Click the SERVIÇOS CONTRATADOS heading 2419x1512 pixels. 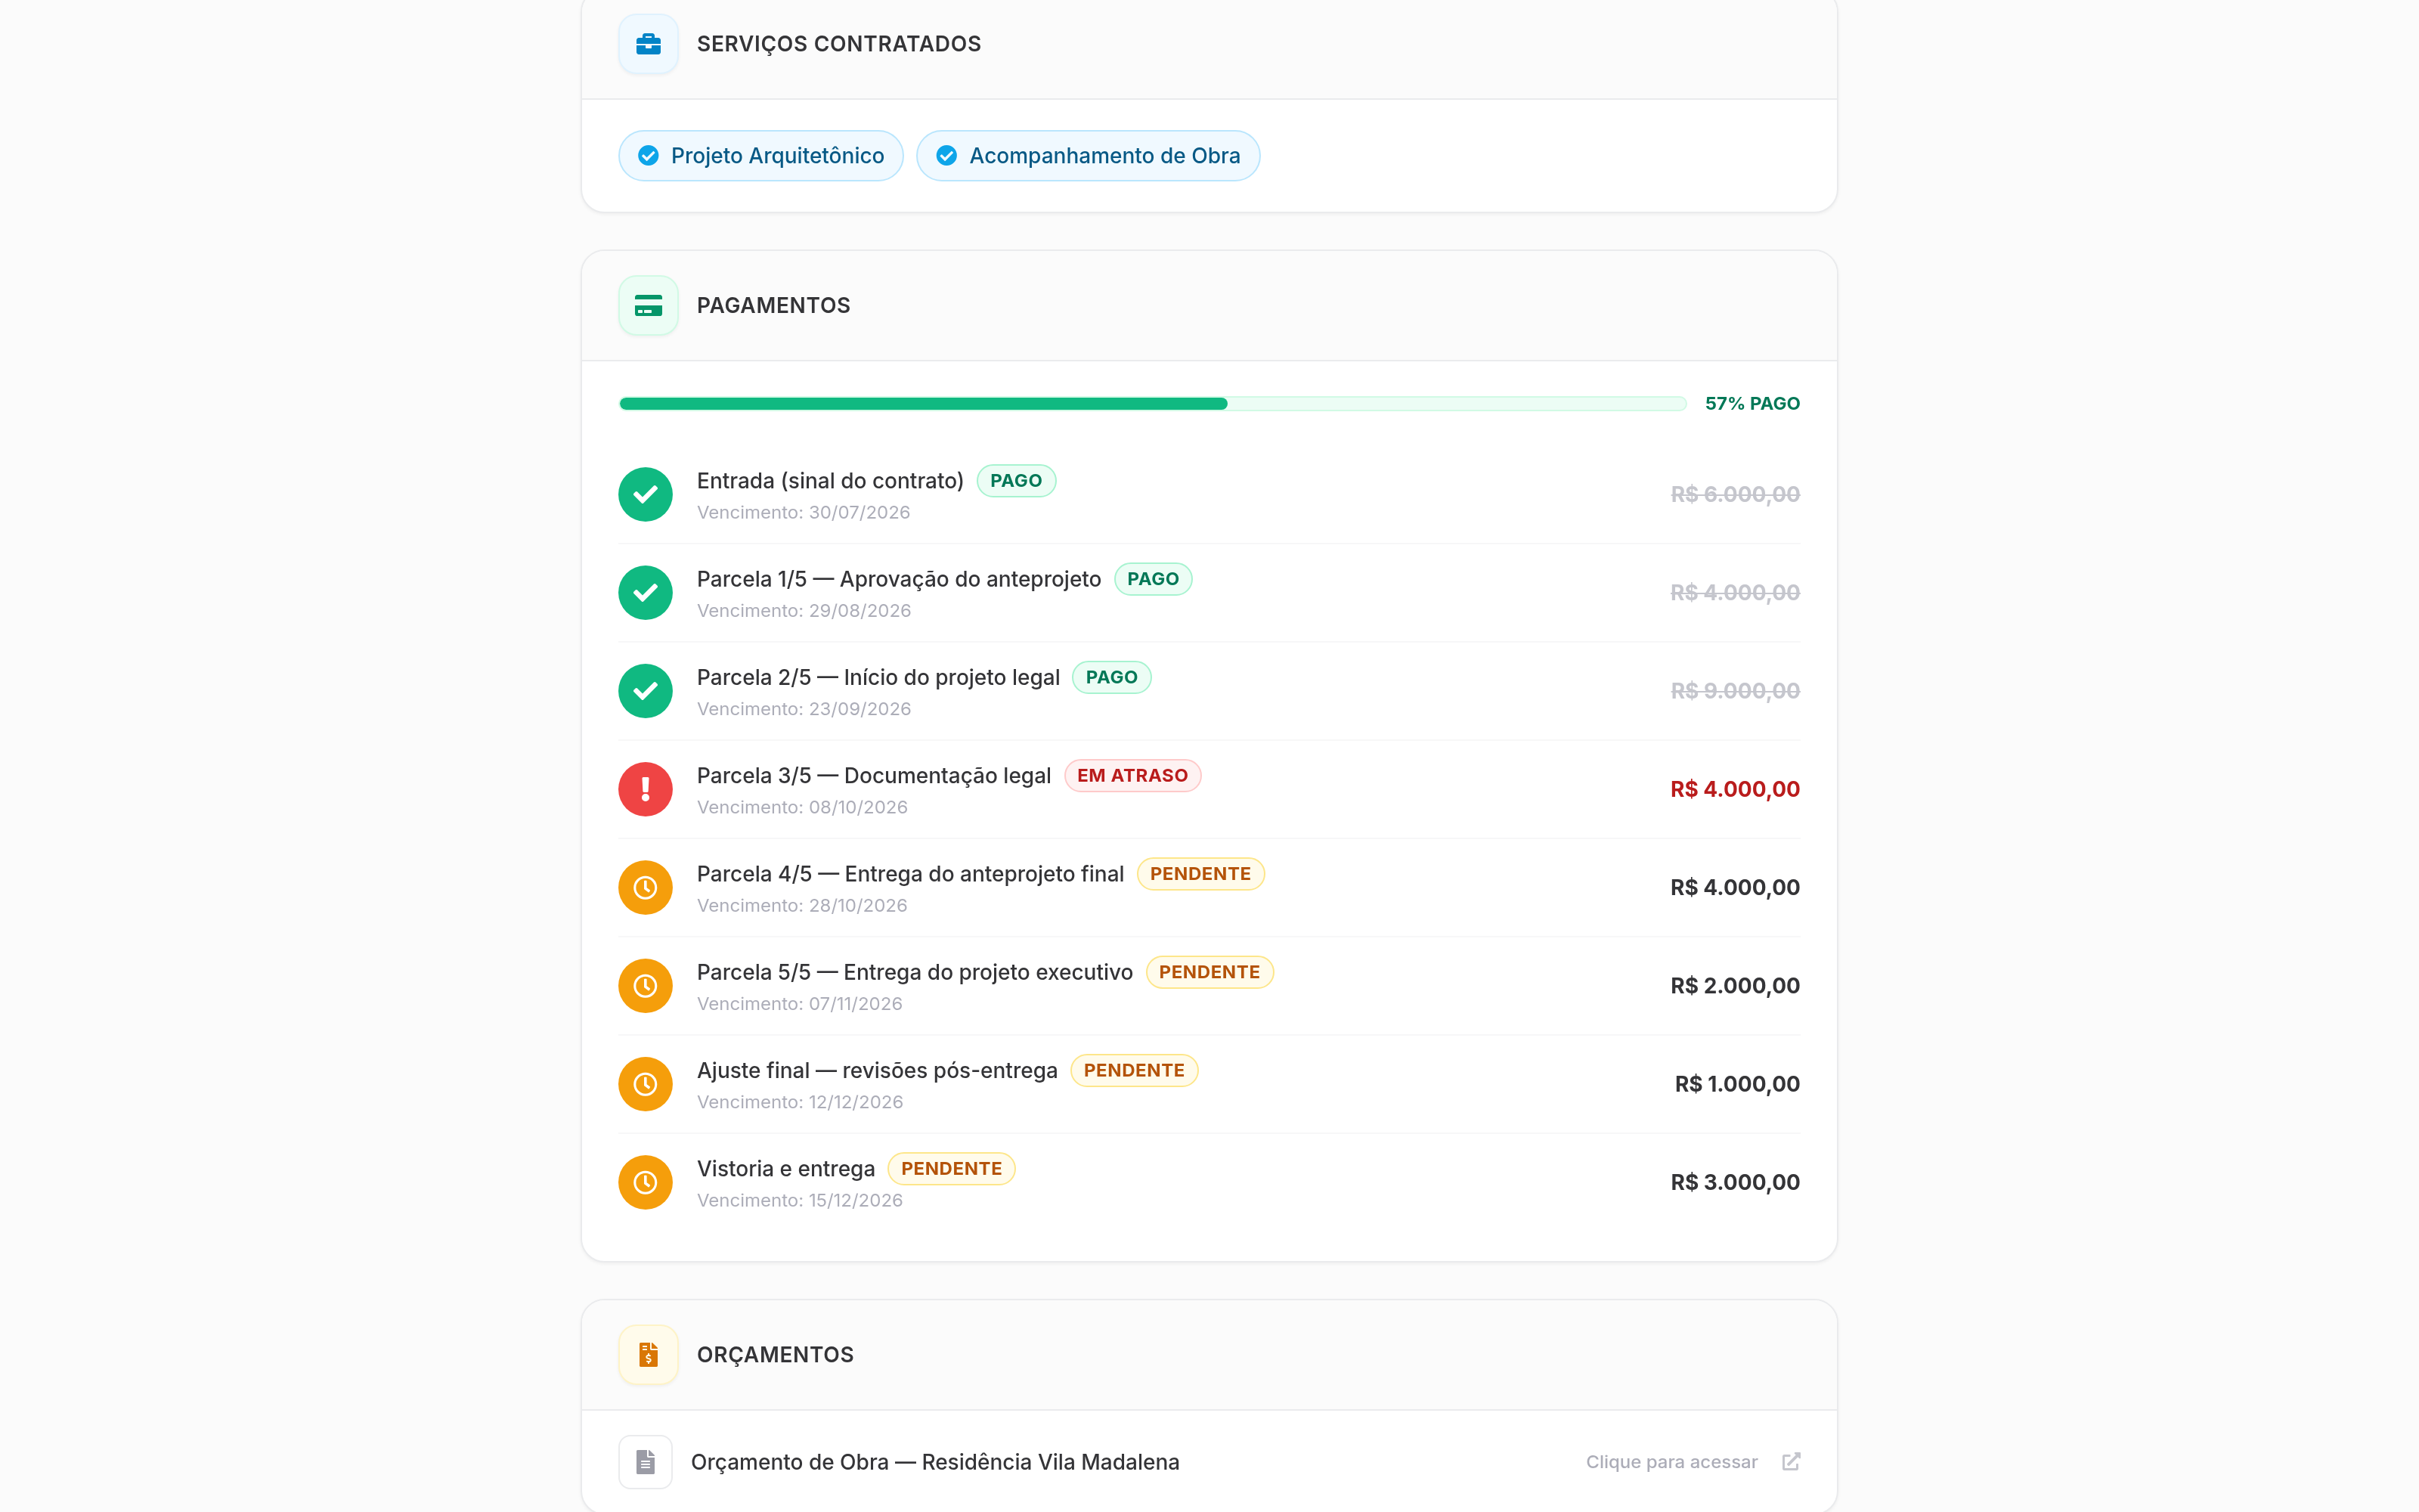coord(838,44)
